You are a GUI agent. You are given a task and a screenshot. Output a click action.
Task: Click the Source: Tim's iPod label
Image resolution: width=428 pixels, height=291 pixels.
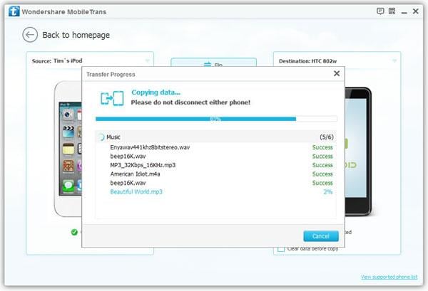(57, 60)
